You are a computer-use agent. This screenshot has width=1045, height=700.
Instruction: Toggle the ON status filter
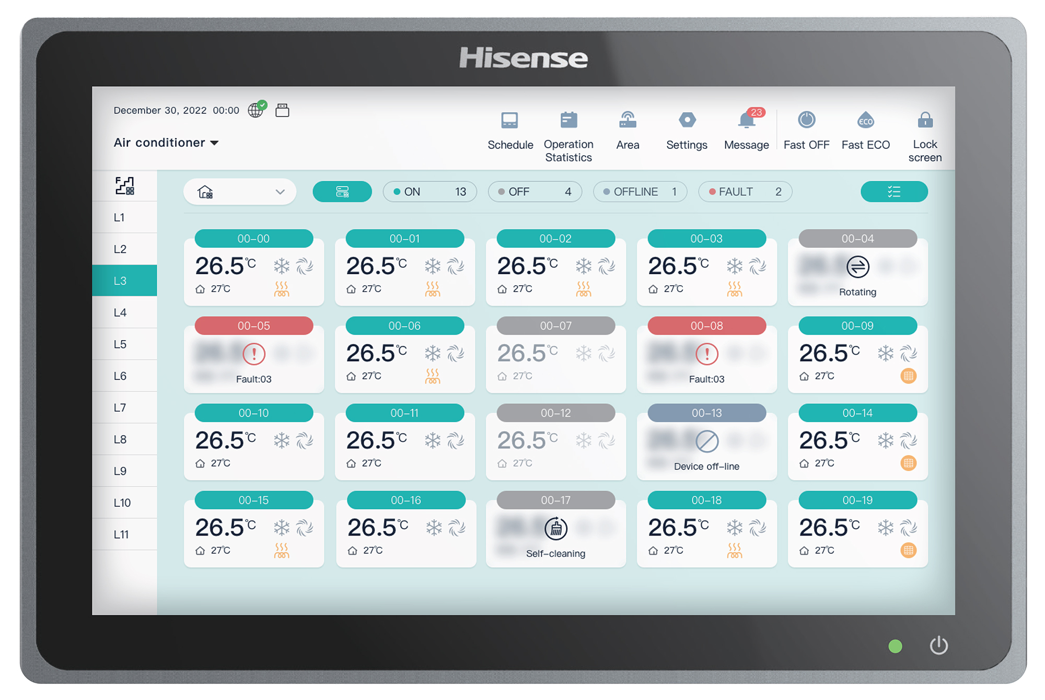coord(429,192)
